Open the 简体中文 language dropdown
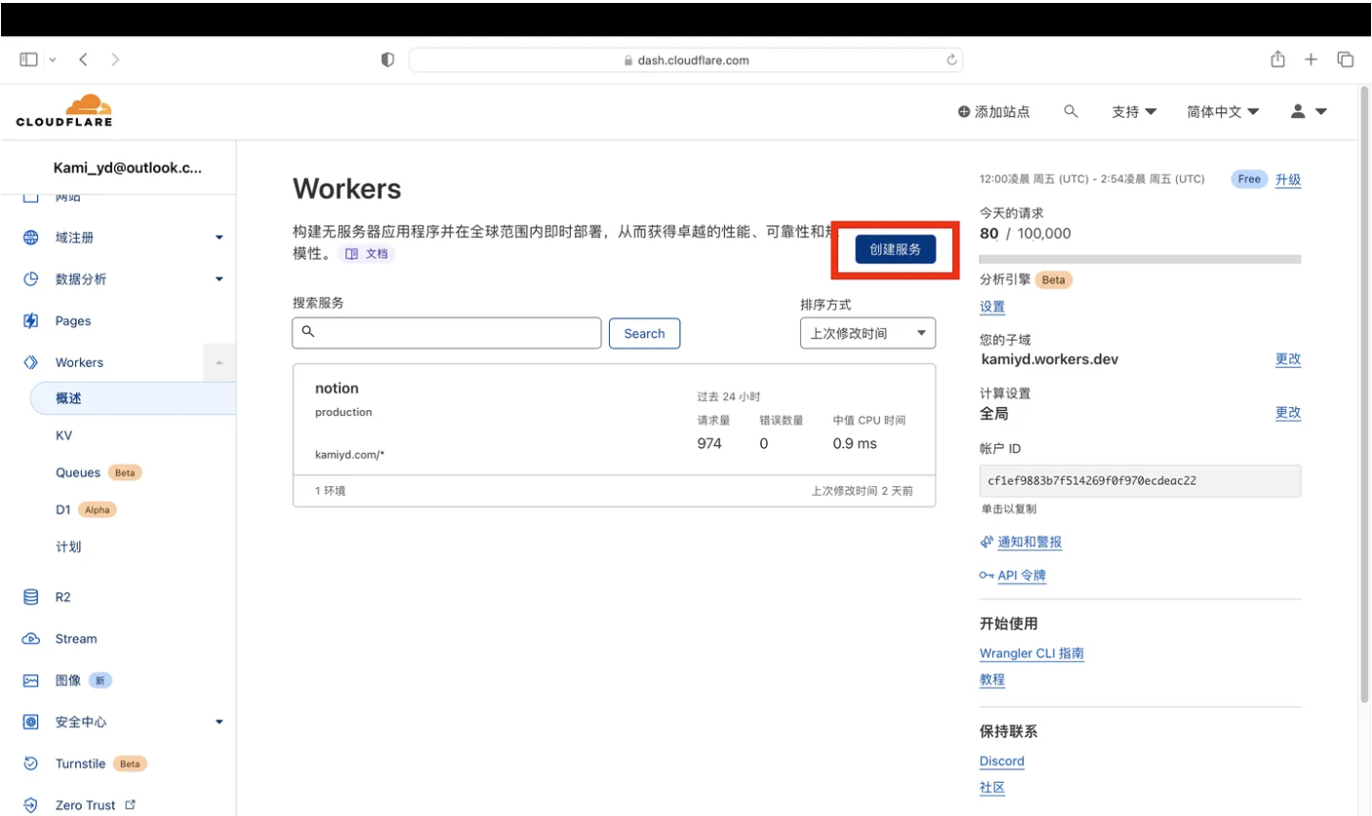Image resolution: width=1372 pixels, height=816 pixels. [x=1222, y=112]
